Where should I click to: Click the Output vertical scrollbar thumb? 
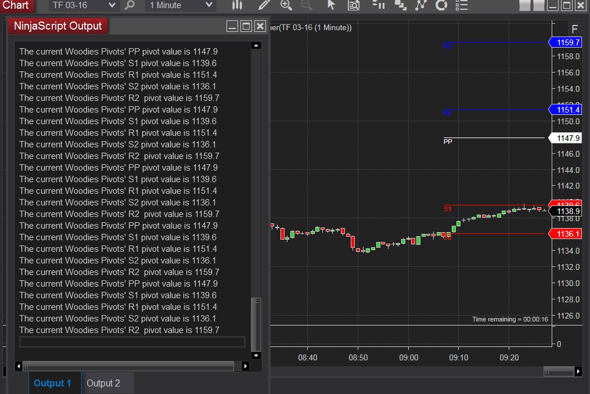pos(256,324)
